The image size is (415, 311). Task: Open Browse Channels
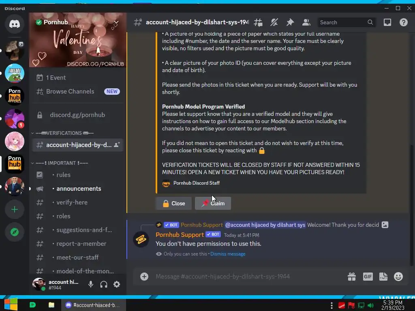(77, 91)
